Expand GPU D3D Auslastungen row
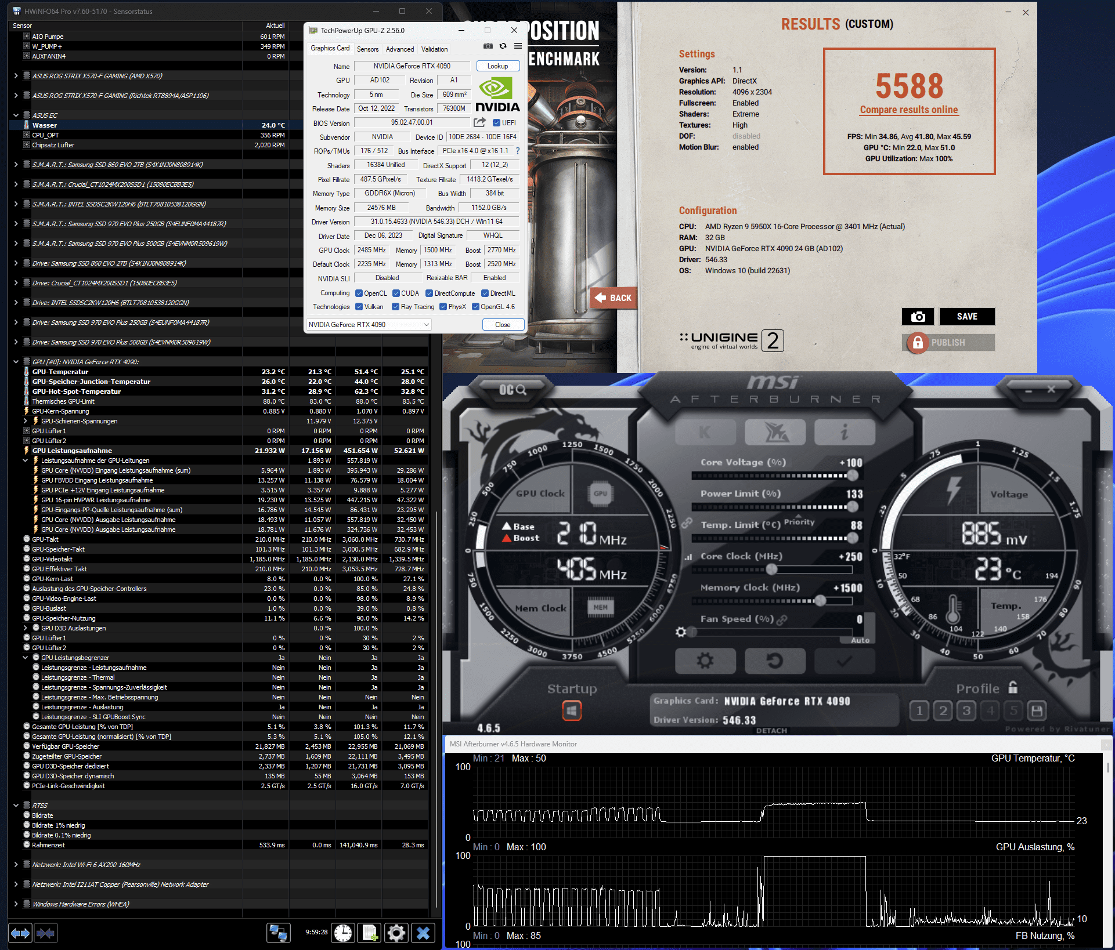This screenshot has height=950, width=1115. (25, 628)
